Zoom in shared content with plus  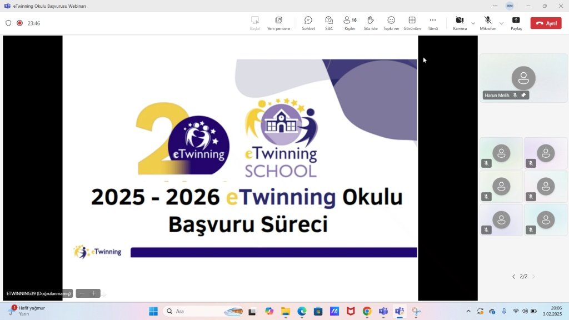tap(93, 293)
